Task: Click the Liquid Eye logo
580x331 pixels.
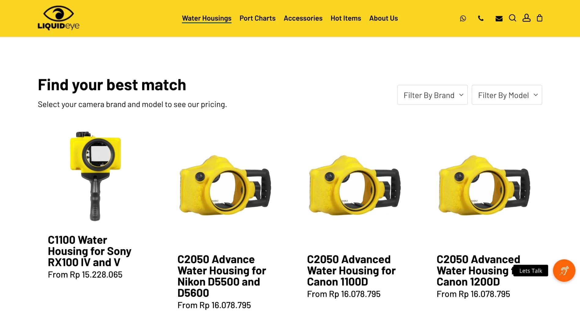Action: coord(58,18)
